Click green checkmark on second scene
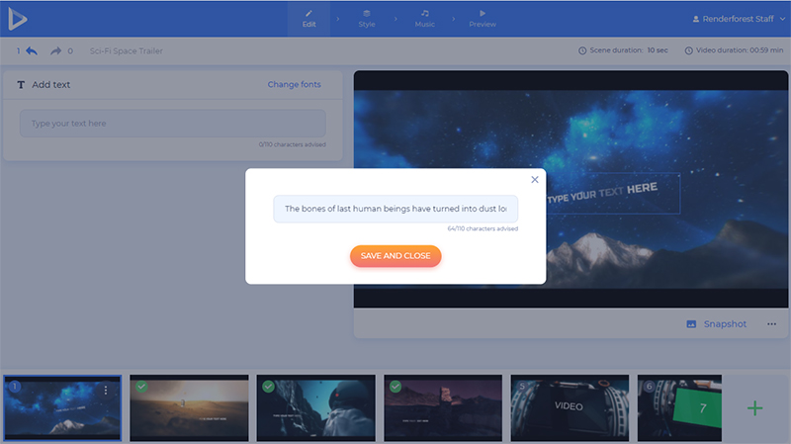 pos(141,387)
